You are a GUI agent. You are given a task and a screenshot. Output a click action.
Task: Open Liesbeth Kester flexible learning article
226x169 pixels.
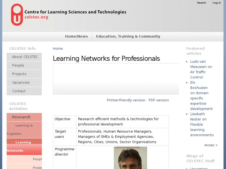pos(202,124)
